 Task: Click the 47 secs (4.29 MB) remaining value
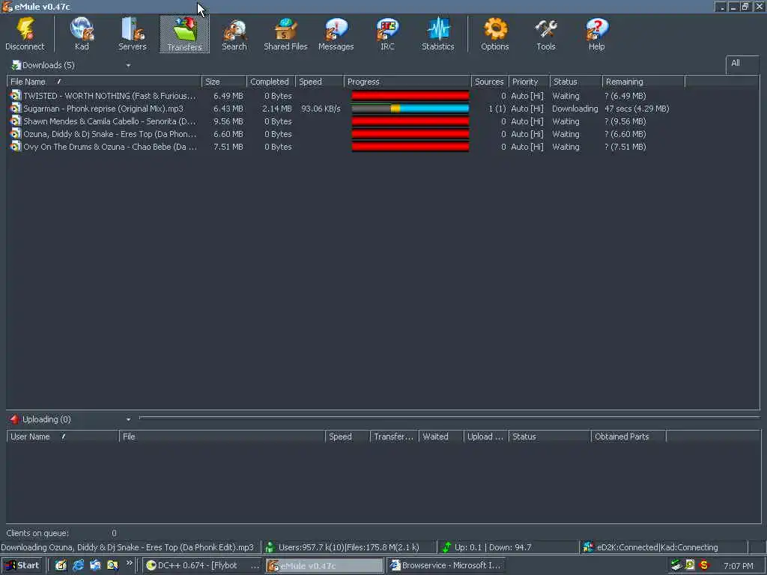637,109
